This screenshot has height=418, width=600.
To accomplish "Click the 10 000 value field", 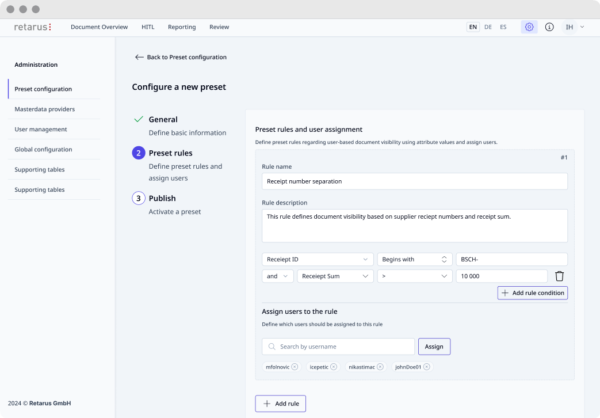I will [x=502, y=276].
